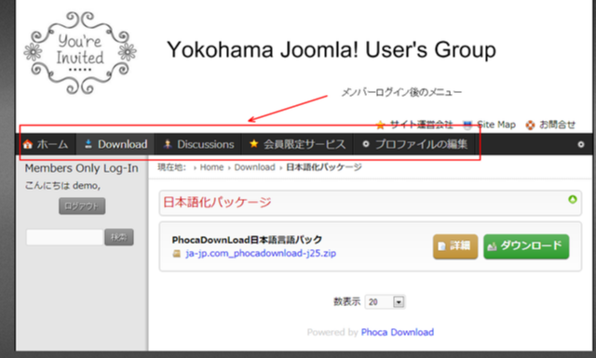Viewport: 596px width, 358px height.
Task: Click the PhocaDownLoad日本語言語パック title
Action: click(x=247, y=240)
